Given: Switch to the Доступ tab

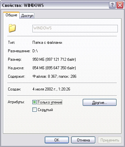Looking at the screenshot, I should [x=27, y=16].
